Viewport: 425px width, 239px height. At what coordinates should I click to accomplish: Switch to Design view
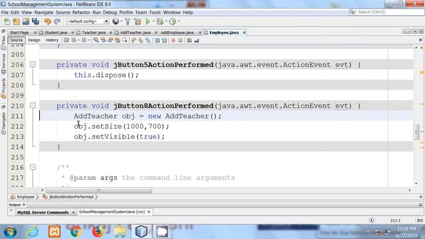coord(34,40)
